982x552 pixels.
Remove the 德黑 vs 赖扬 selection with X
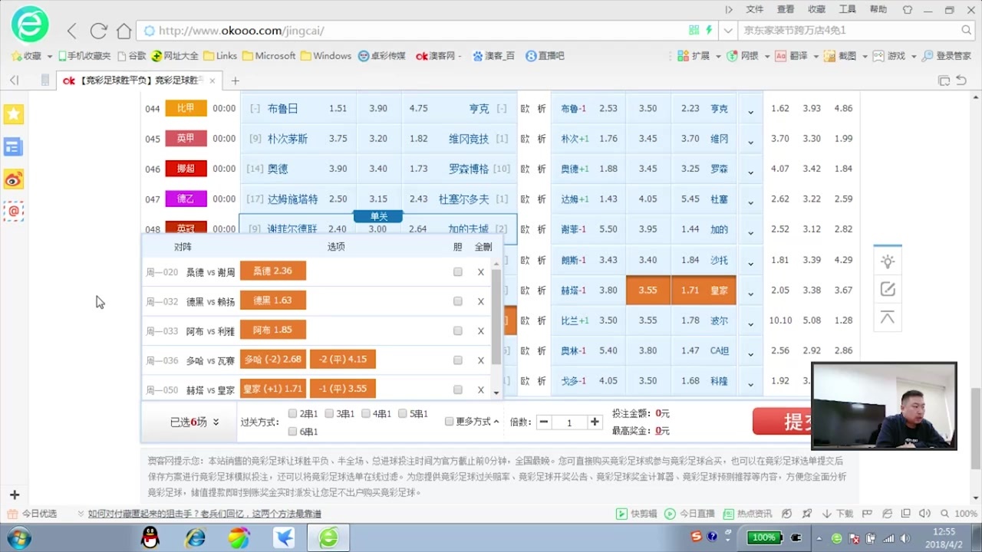coord(481,301)
